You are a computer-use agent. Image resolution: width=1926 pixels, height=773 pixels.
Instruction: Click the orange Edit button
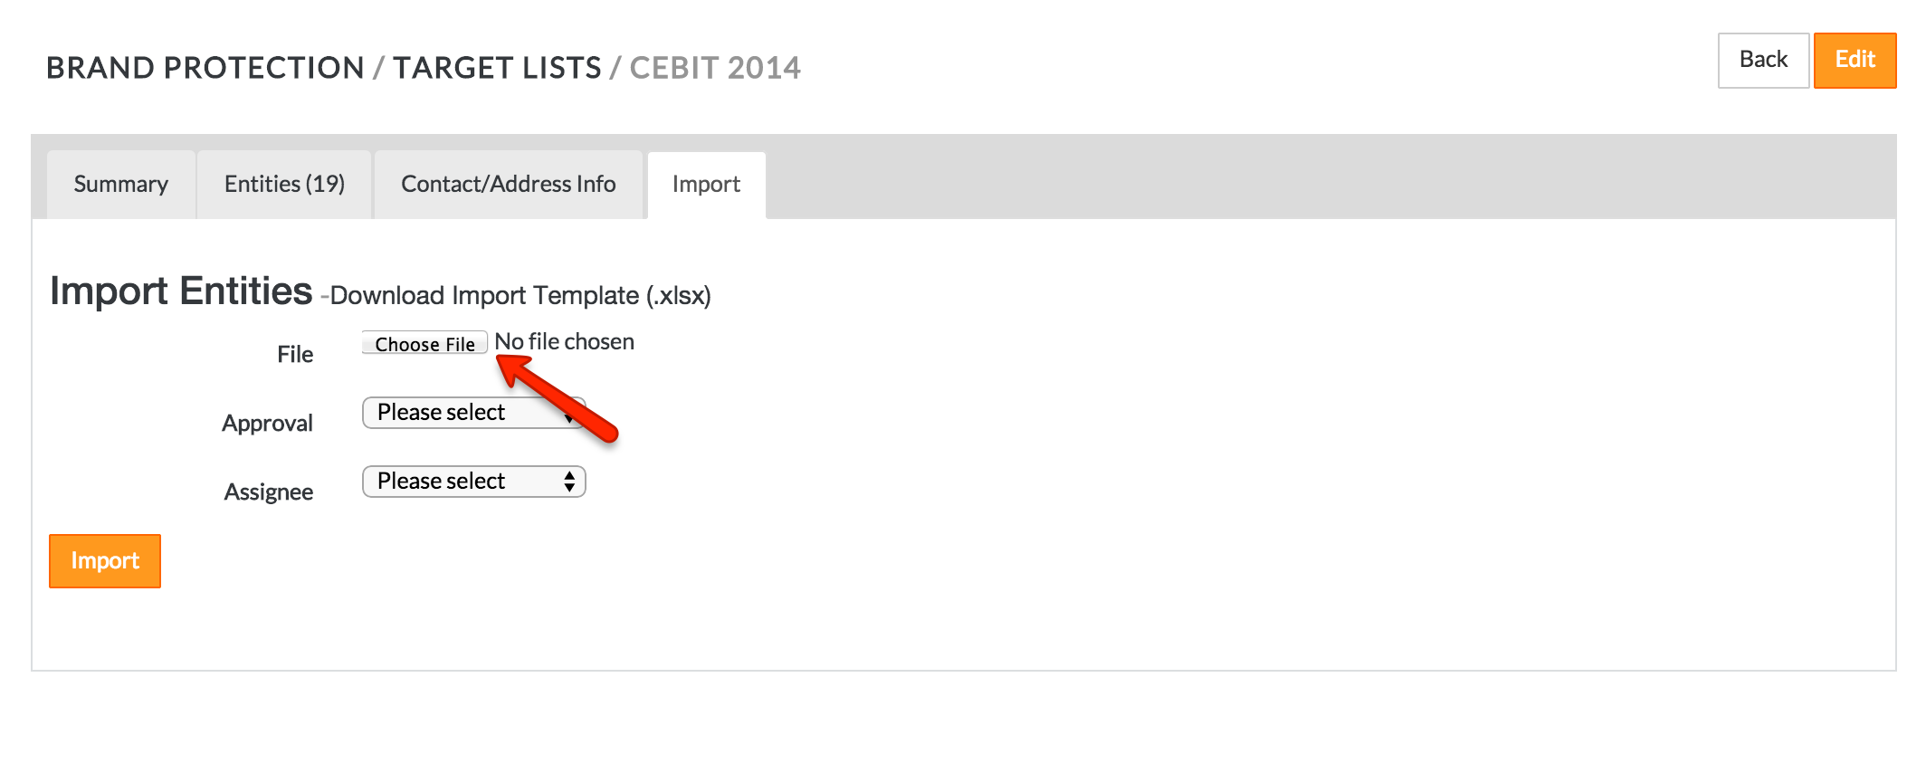point(1854,60)
